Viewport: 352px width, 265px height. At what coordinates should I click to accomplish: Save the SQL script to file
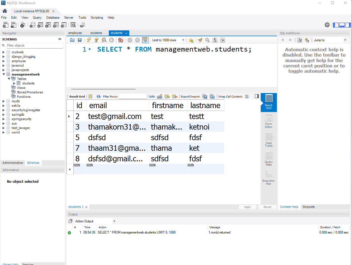80,40
